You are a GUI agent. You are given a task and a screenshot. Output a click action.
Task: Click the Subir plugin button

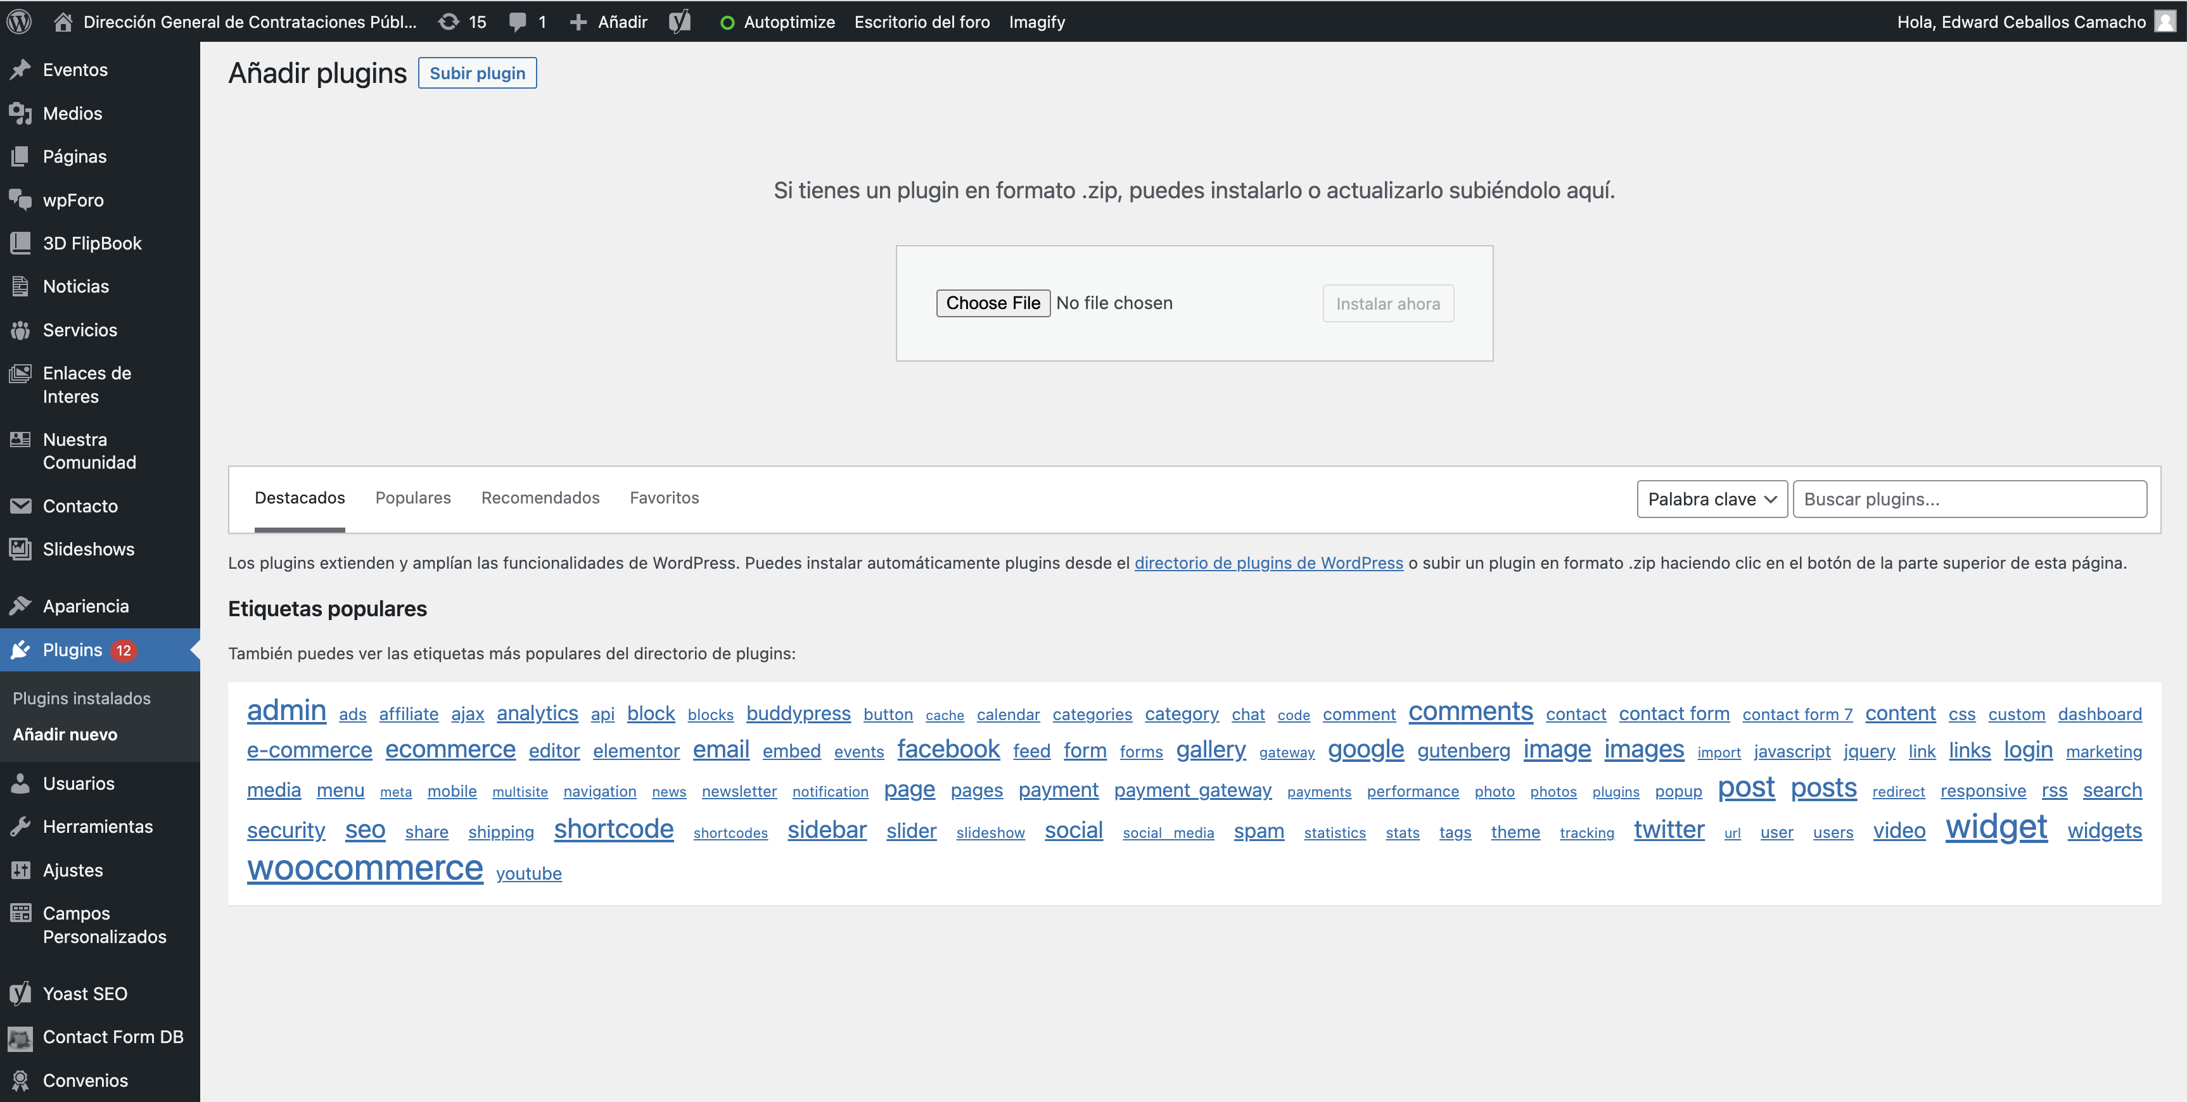477,73
